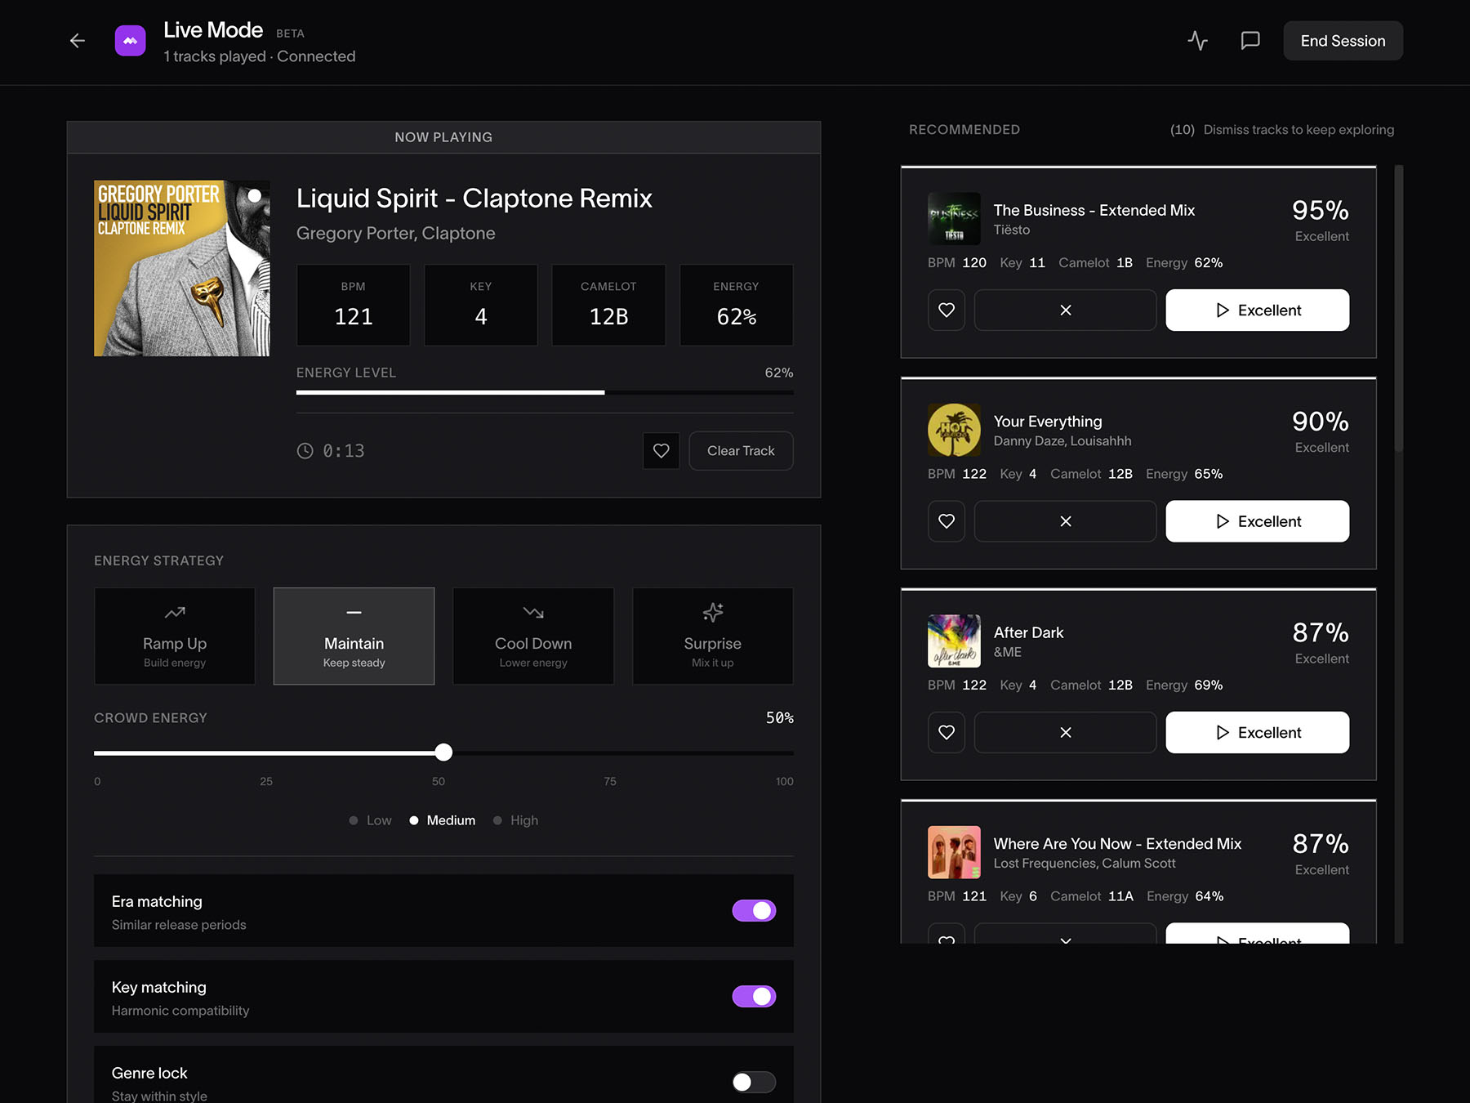Click the purple app logo icon
1470x1103 pixels.
tap(131, 41)
